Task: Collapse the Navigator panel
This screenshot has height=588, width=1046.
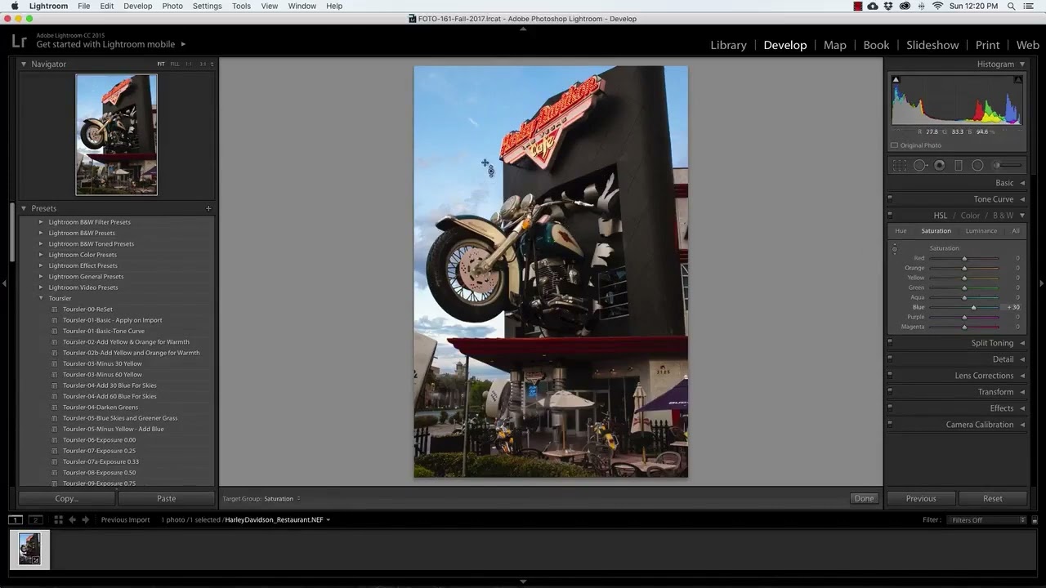Action: (24, 64)
